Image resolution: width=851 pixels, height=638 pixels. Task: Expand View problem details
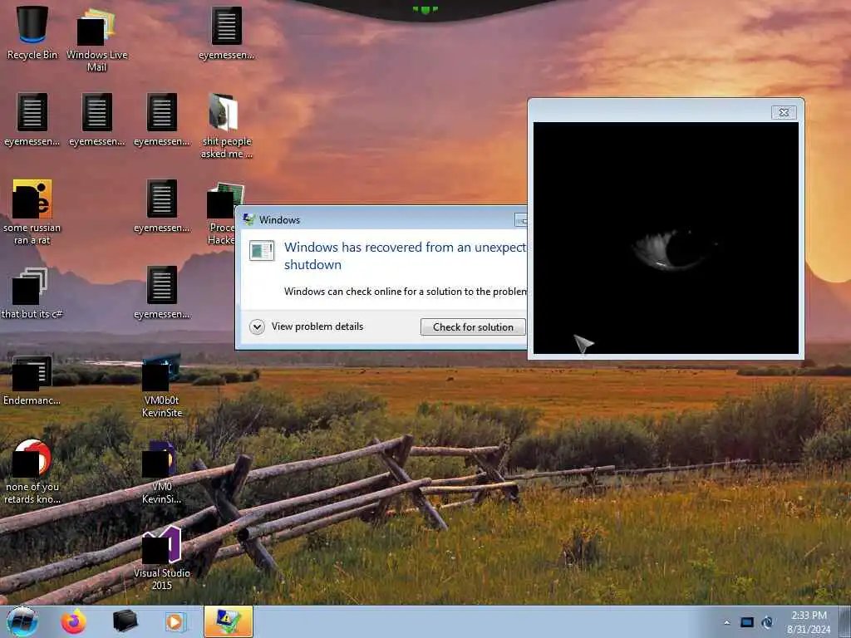[x=307, y=326]
